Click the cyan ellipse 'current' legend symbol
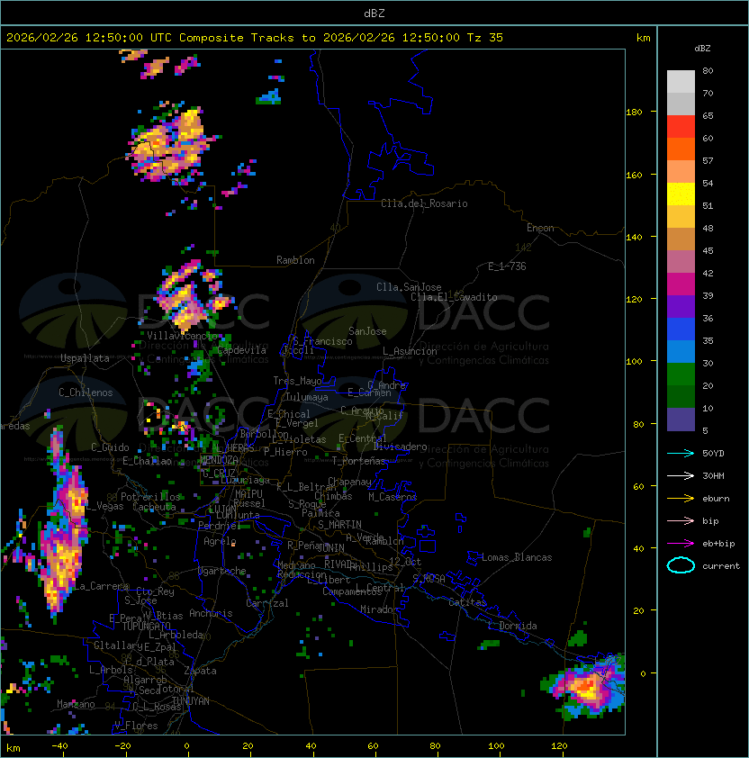The width and height of the screenshot is (749, 758). (x=681, y=565)
